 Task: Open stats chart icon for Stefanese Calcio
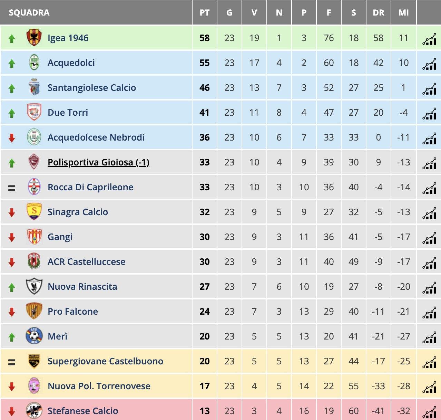coord(429,412)
